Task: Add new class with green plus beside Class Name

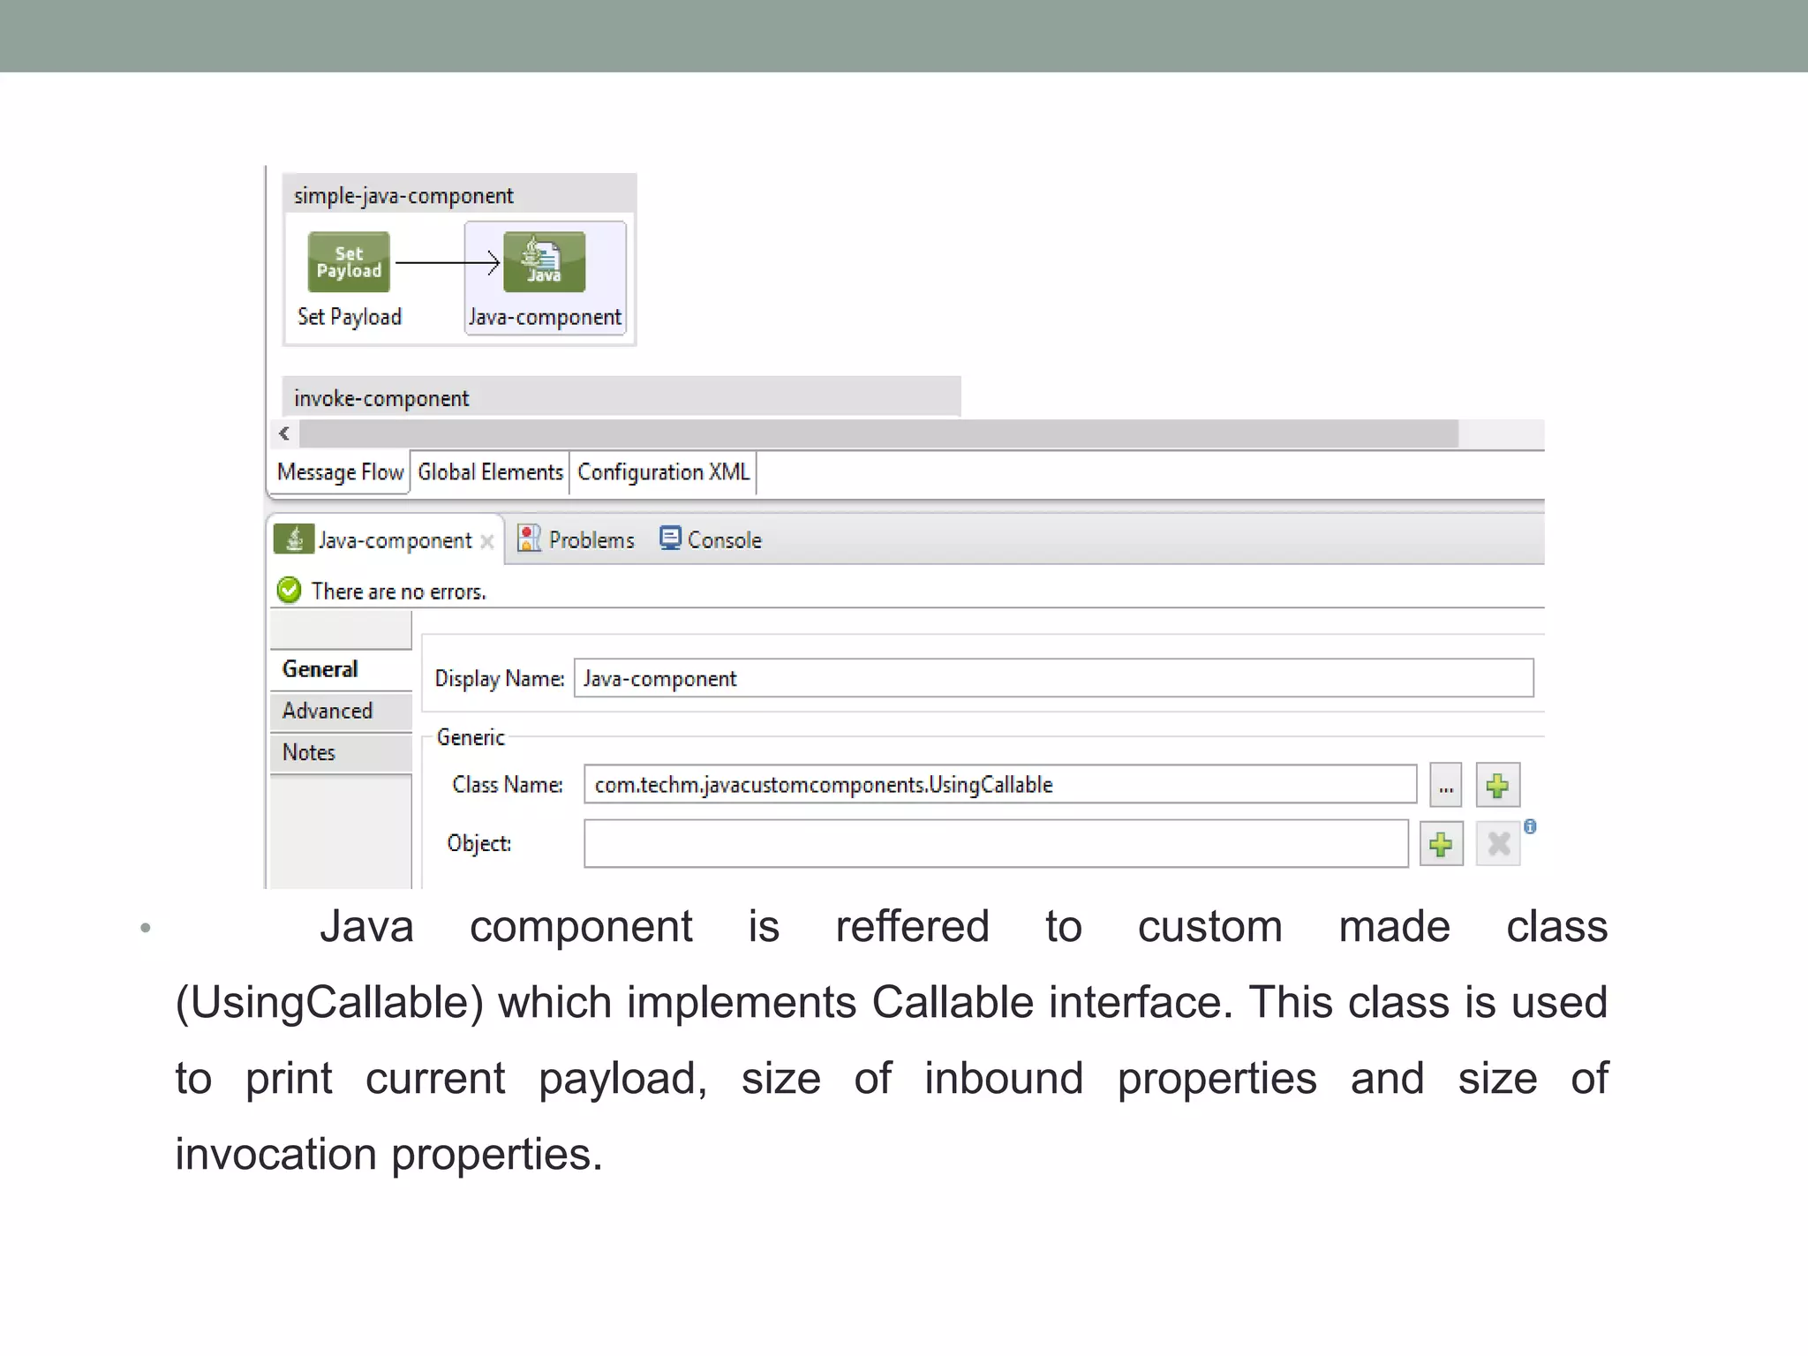Action: pos(1497,785)
